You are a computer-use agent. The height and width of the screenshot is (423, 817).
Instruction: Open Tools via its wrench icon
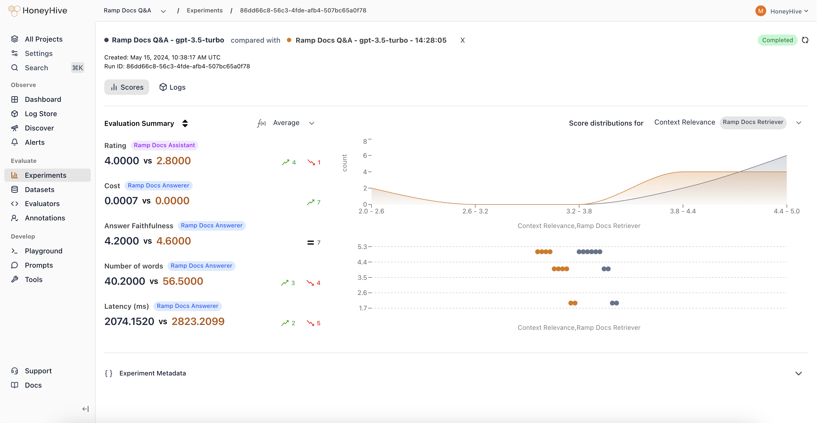(x=15, y=279)
